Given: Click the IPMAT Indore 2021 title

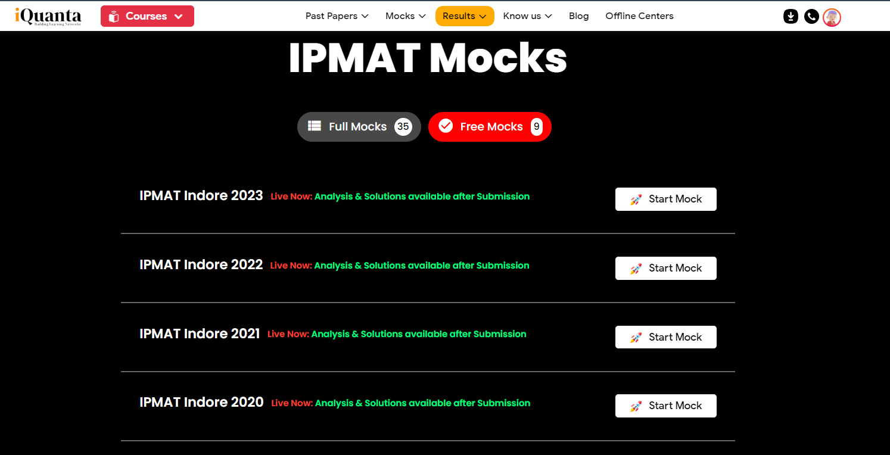Looking at the screenshot, I should pyautogui.click(x=200, y=334).
